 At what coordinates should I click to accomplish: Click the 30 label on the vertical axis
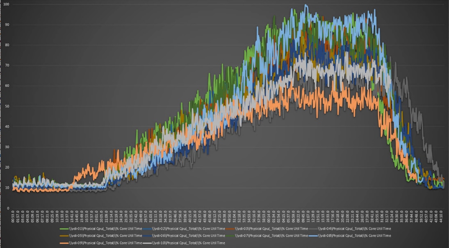[7, 147]
